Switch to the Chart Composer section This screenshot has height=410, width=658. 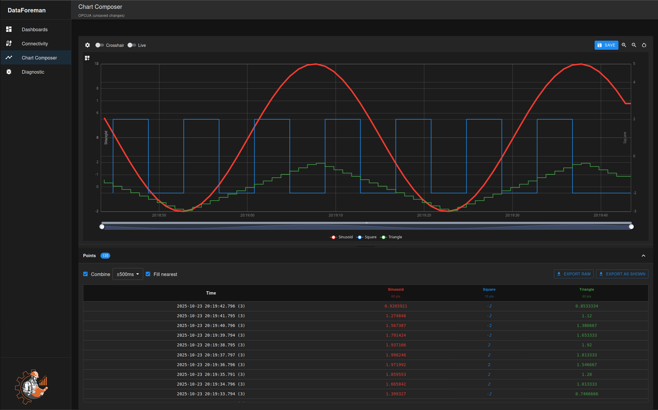pyautogui.click(x=39, y=57)
